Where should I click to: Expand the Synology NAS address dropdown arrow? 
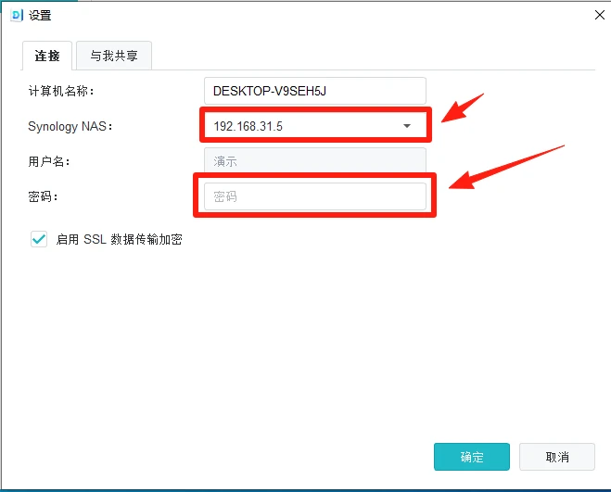(407, 126)
